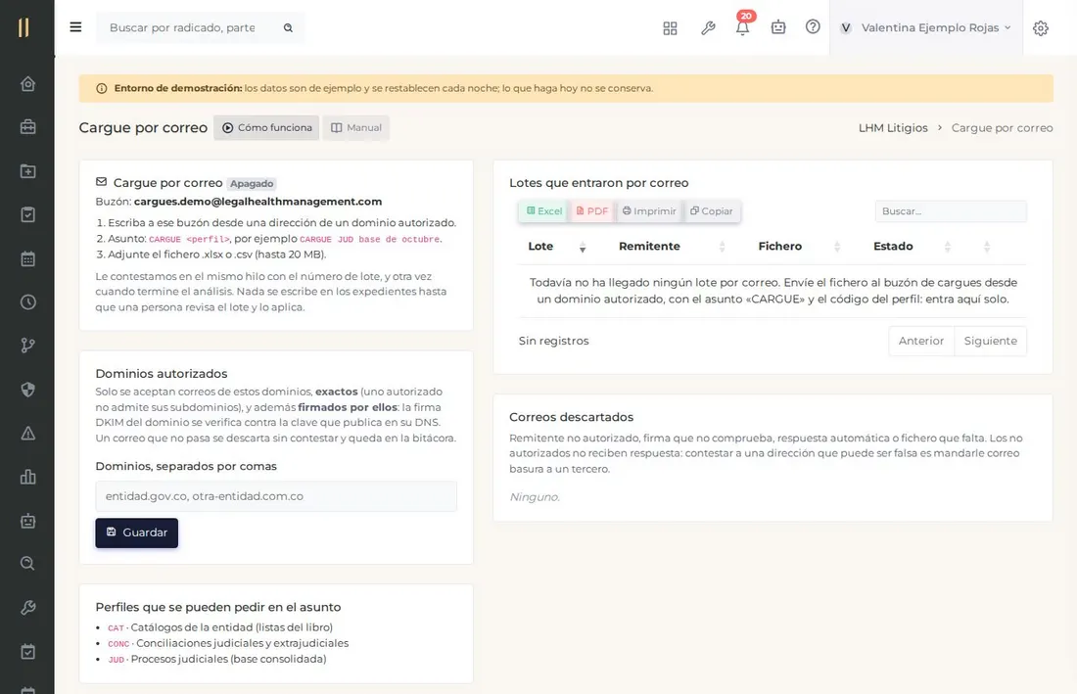This screenshot has height=694, width=1077.
Task: Export the table as PDF
Action: (x=591, y=211)
